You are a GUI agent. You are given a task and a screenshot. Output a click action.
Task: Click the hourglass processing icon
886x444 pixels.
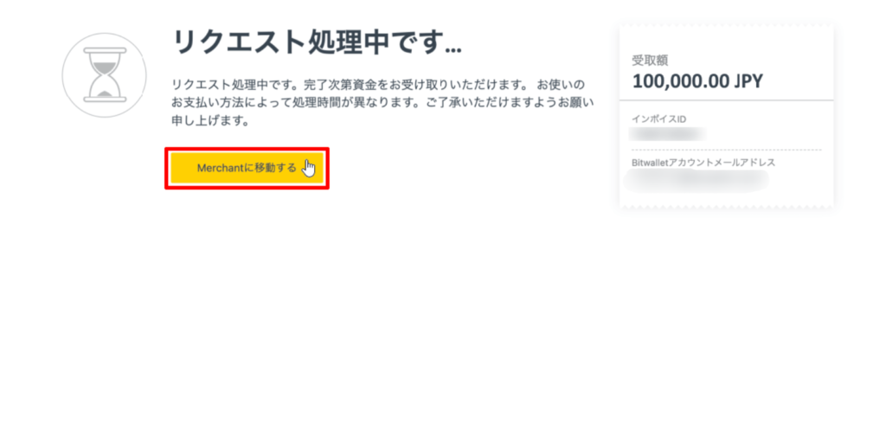coord(105,75)
